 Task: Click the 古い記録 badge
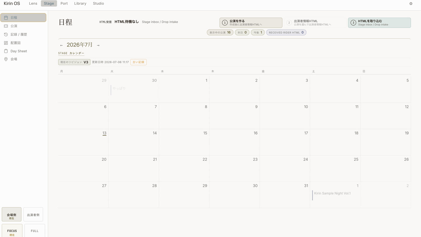[138, 62]
